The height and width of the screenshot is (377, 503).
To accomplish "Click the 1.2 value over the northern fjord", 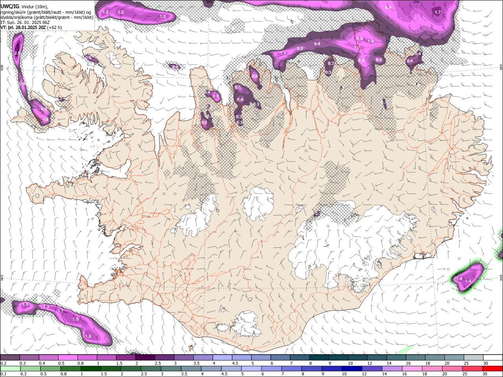I will 215,96.
